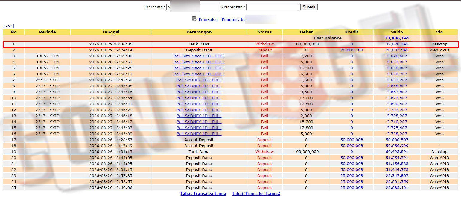
Task: Click date 2026-03-26 13:44:05
Action: pyautogui.click(x=111, y=158)
